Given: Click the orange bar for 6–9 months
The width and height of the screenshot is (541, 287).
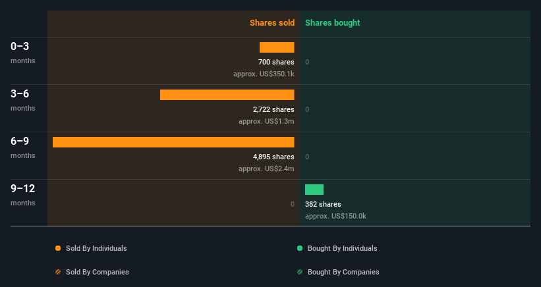Looking at the screenshot, I should 173,142.
